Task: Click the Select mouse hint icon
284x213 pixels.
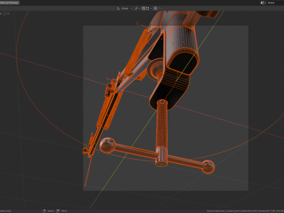Action: [x=44, y=211]
